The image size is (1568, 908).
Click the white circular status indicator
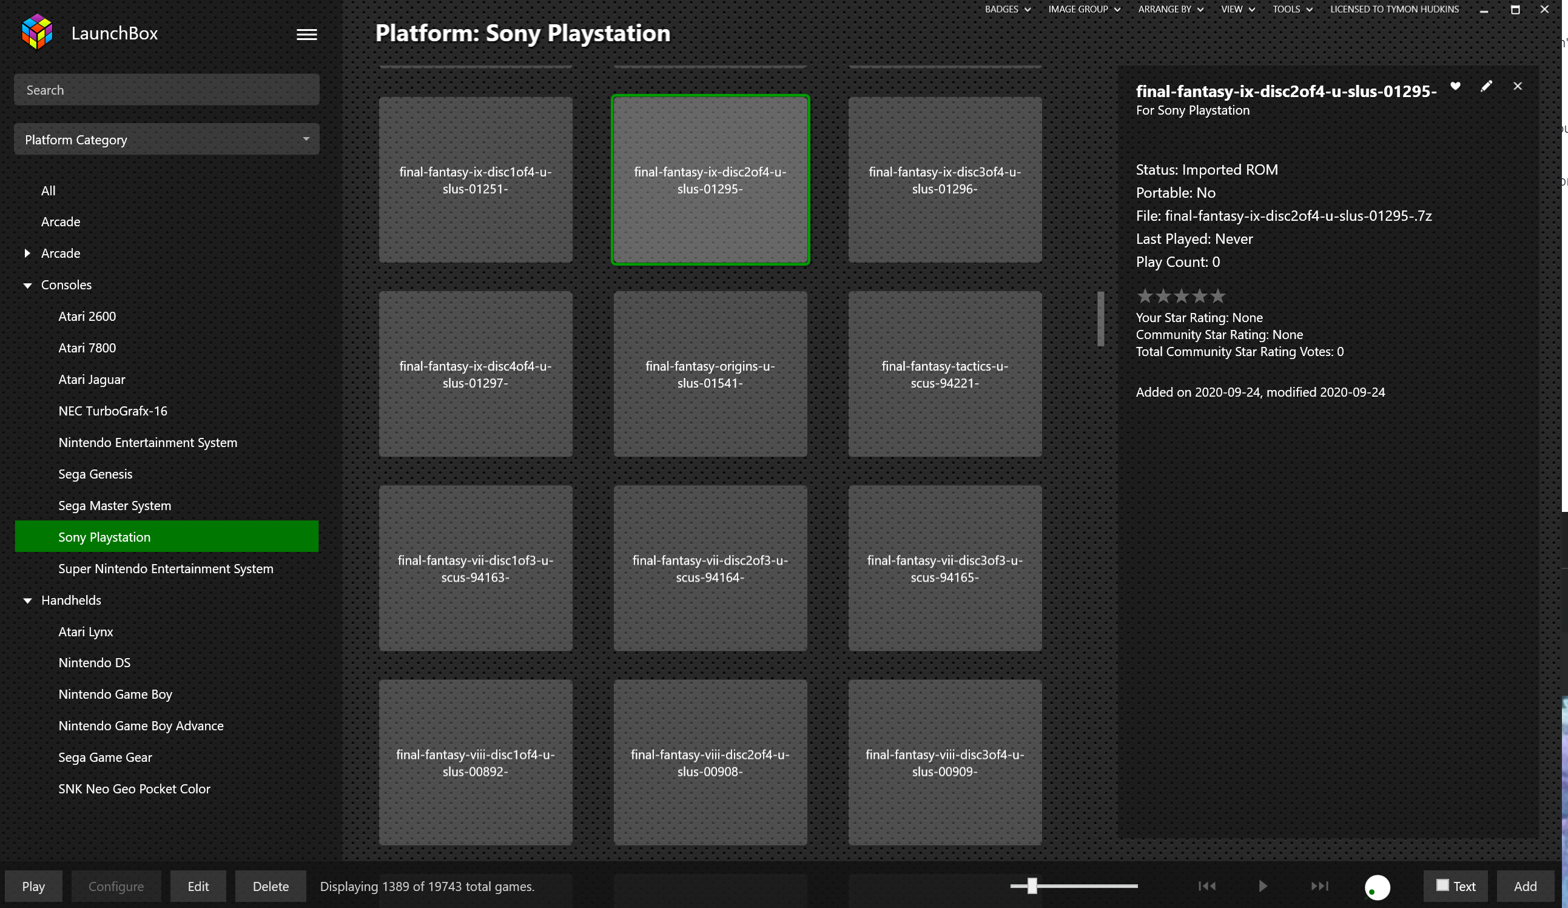(x=1376, y=887)
